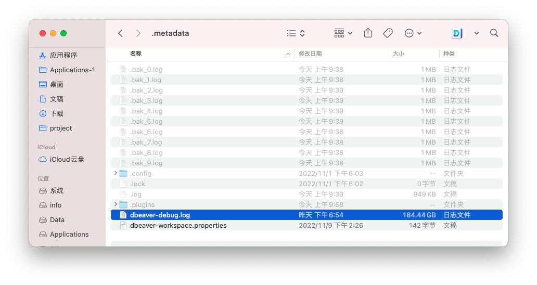Zoom the window with green button
Viewport: 537px width, 285px height.
63,33
